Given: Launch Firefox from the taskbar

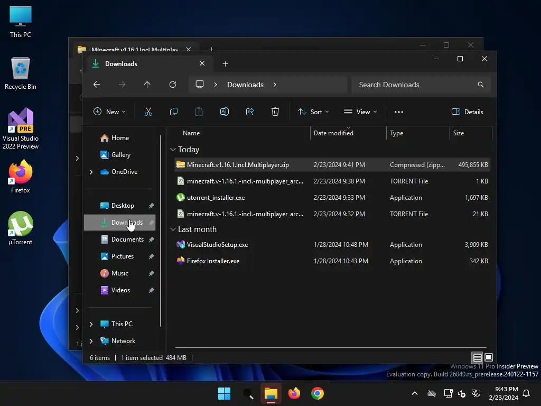Looking at the screenshot, I should point(294,393).
